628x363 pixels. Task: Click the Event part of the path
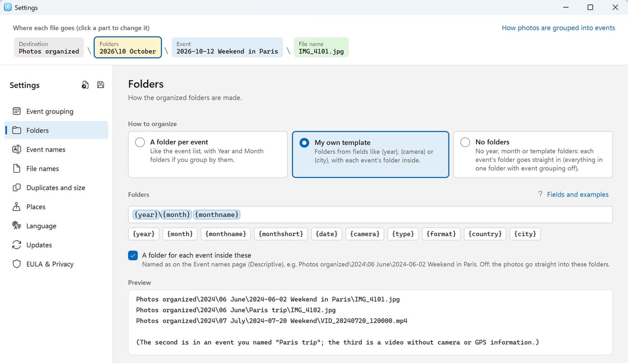point(227,48)
